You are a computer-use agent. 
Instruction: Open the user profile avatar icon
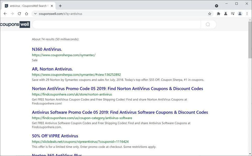pos(240,14)
